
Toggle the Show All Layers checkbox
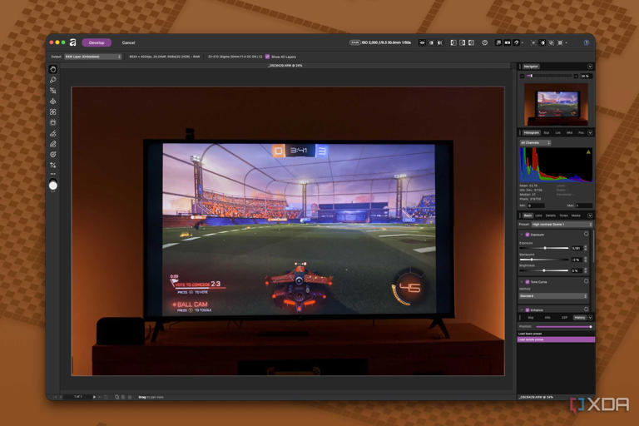pos(267,57)
